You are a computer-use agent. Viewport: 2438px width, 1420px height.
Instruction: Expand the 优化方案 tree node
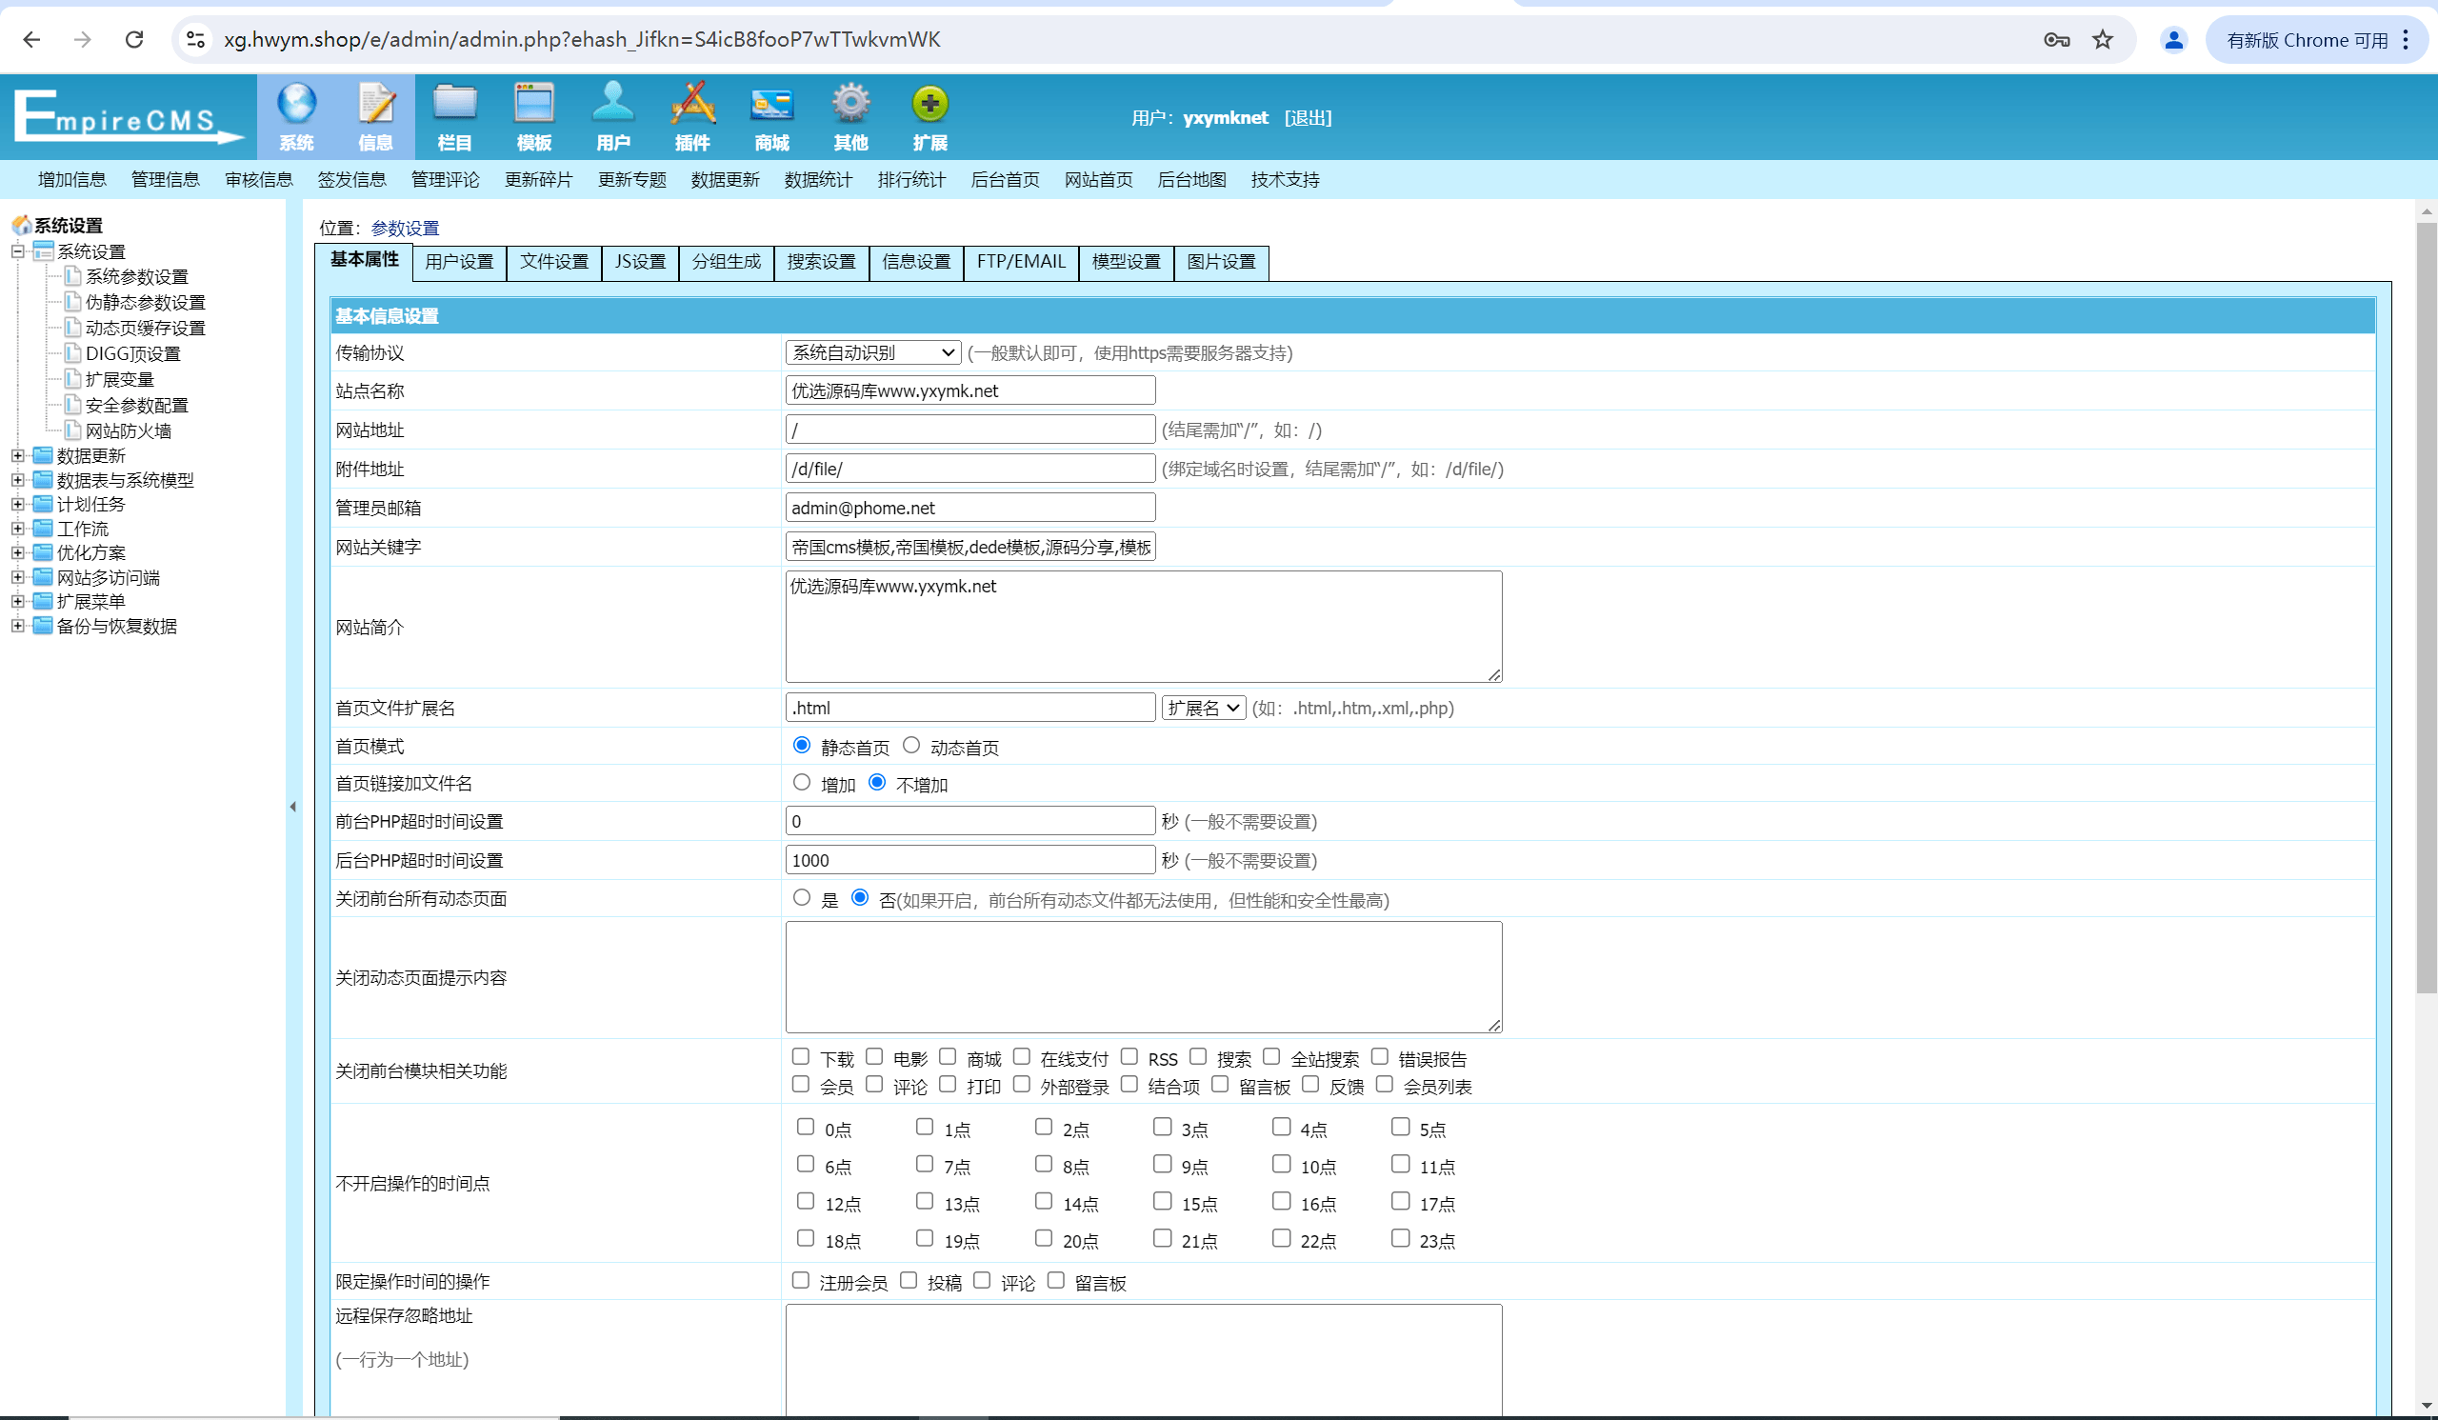(17, 552)
